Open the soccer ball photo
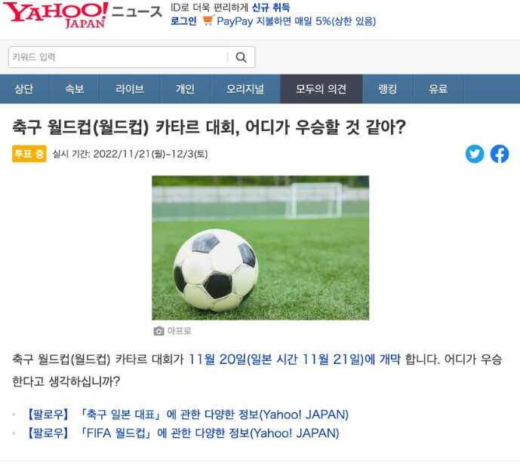The image size is (520, 465). [260, 248]
